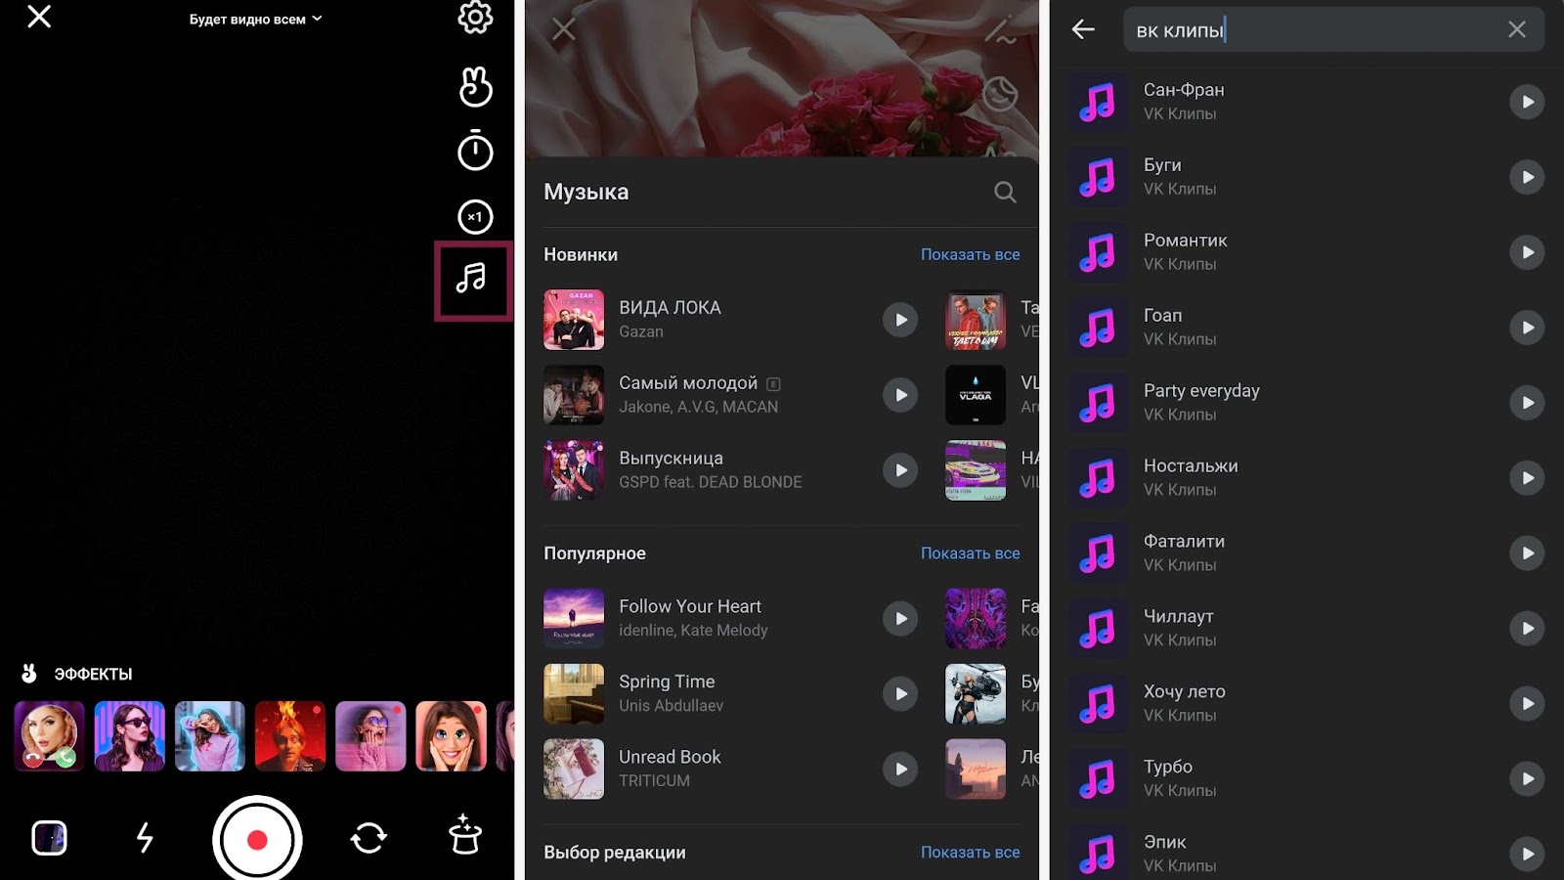The width and height of the screenshot is (1564, 880).
Task: Open the recording timer icon
Action: (475, 151)
